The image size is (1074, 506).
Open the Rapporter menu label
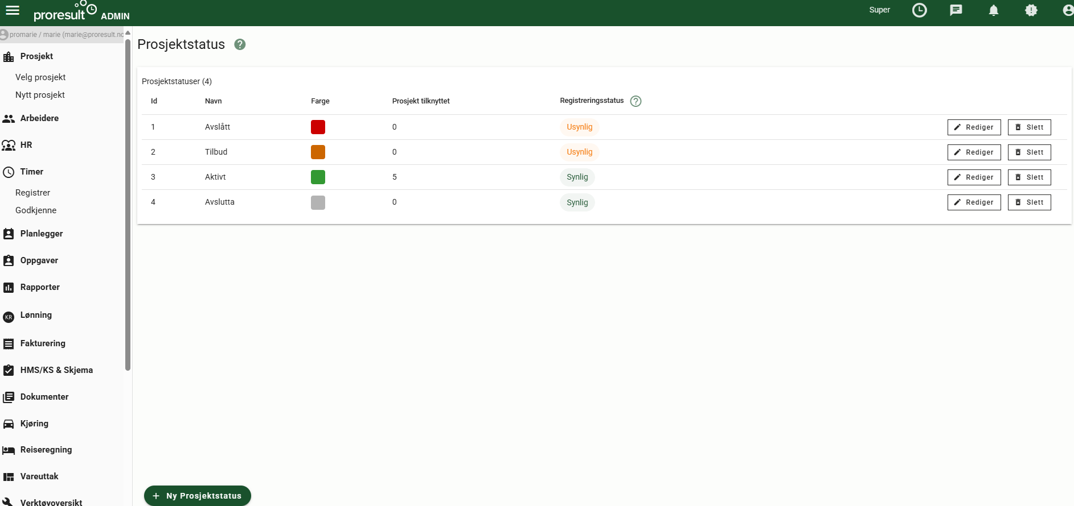pyautogui.click(x=40, y=287)
